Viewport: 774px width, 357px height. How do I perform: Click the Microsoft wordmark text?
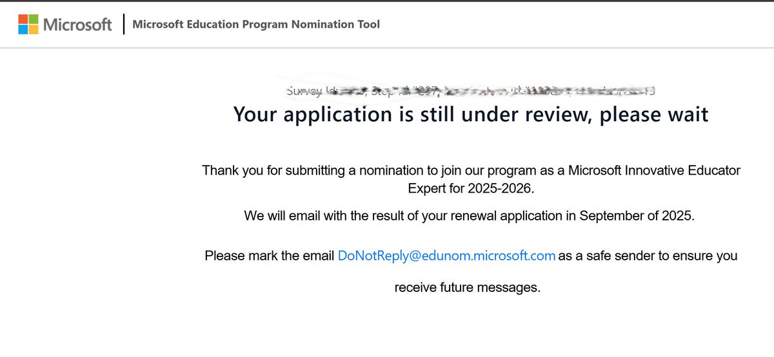[77, 25]
